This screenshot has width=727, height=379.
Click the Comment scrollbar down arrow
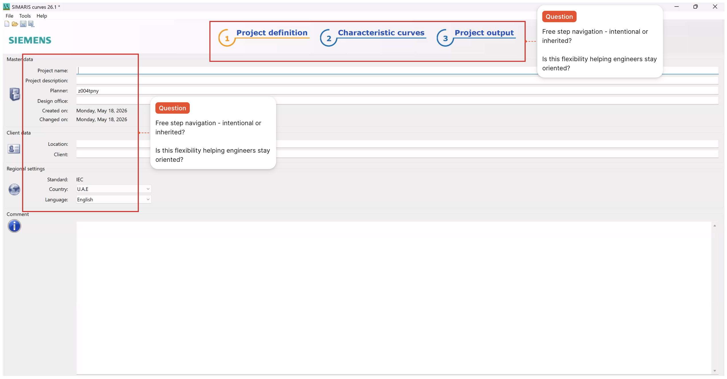715,371
